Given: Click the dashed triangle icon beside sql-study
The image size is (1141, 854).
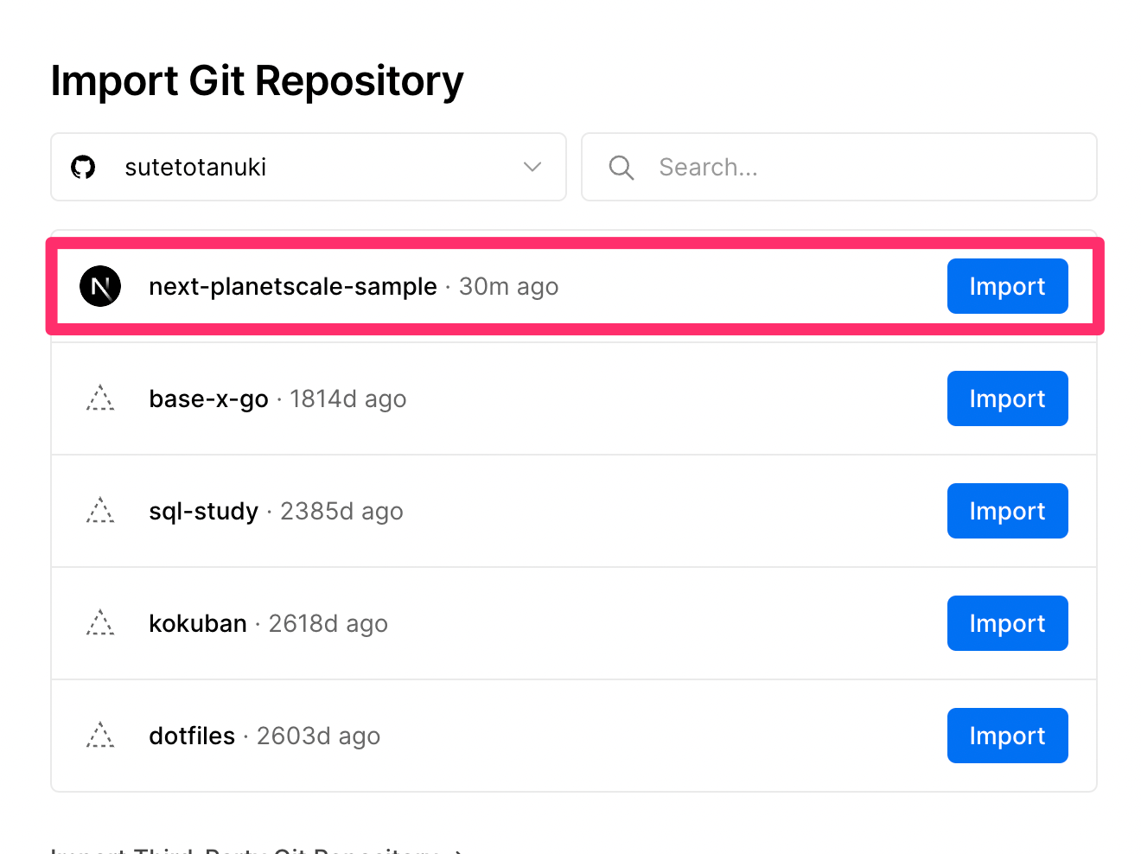Looking at the screenshot, I should pyautogui.click(x=100, y=511).
